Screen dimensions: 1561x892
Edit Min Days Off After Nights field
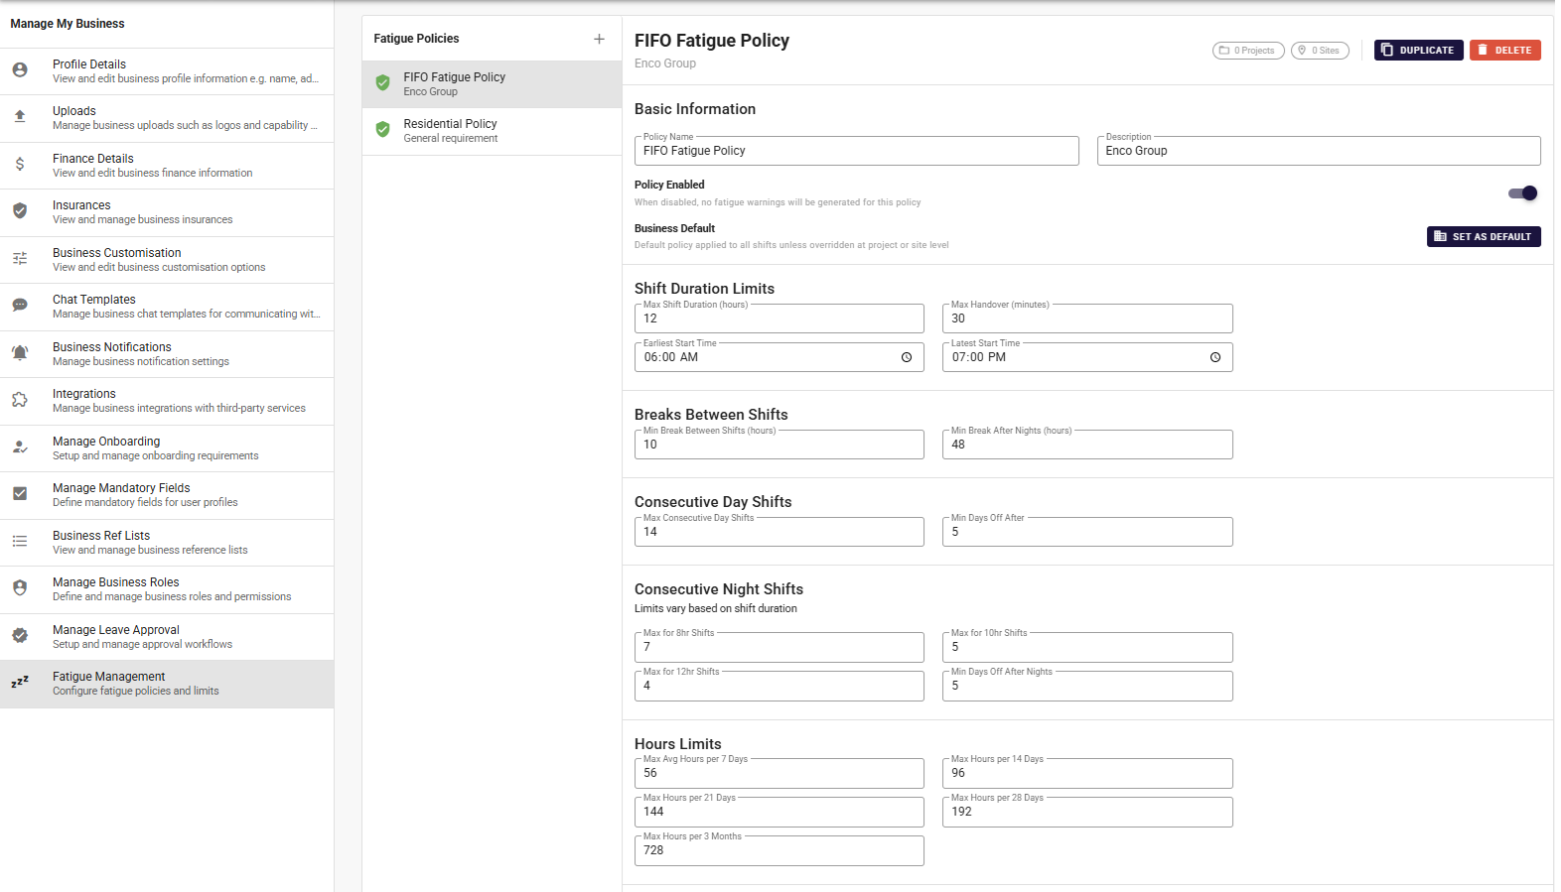click(1087, 686)
